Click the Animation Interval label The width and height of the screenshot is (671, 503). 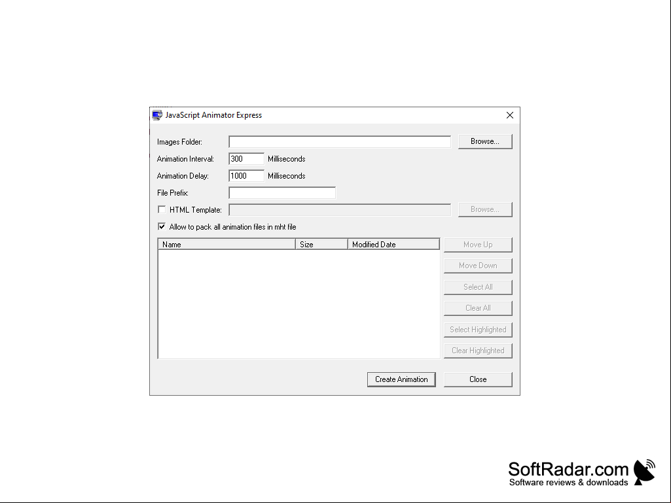tap(185, 159)
